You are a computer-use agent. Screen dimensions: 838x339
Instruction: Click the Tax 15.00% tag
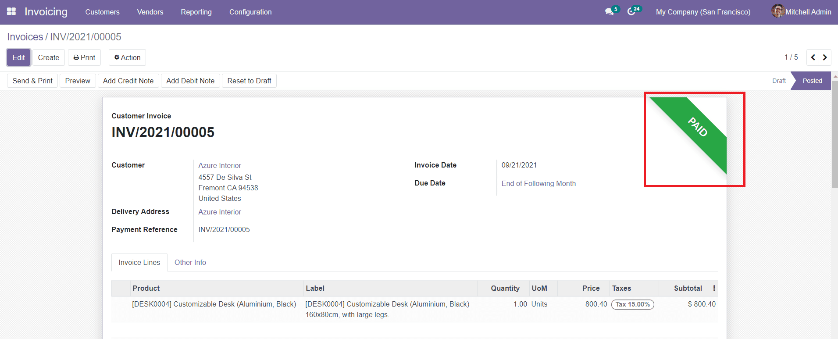point(632,304)
